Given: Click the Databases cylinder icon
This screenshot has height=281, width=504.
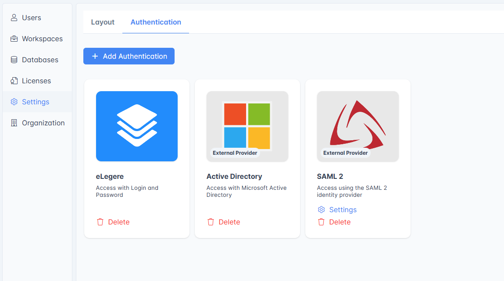Looking at the screenshot, I should [14, 60].
